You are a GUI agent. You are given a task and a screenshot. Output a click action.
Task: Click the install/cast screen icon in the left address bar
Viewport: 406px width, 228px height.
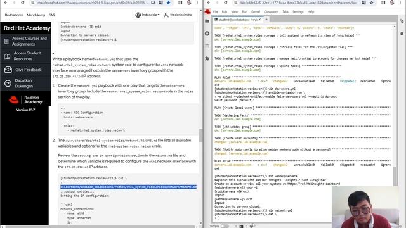(x=154, y=3)
